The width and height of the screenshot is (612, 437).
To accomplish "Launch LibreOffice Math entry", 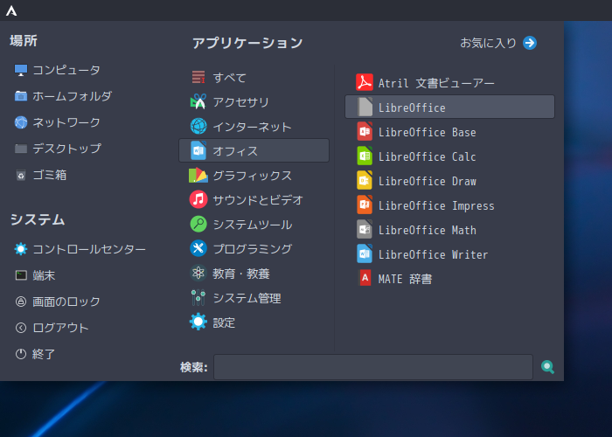I will 449,229.
